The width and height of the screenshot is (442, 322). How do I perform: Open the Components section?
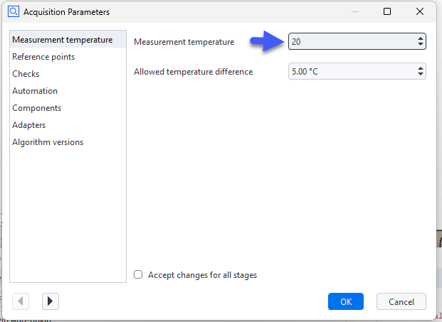coord(36,108)
